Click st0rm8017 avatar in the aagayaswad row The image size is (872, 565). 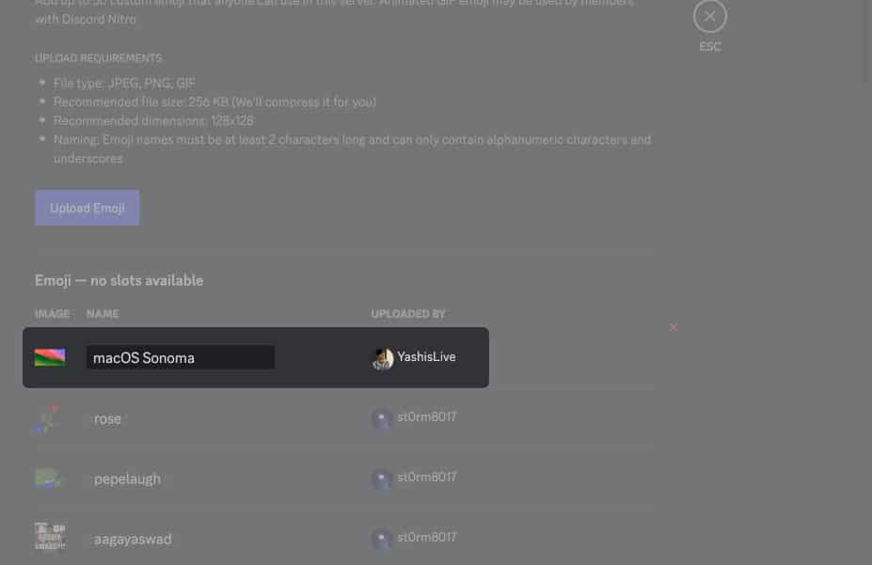[x=382, y=539]
